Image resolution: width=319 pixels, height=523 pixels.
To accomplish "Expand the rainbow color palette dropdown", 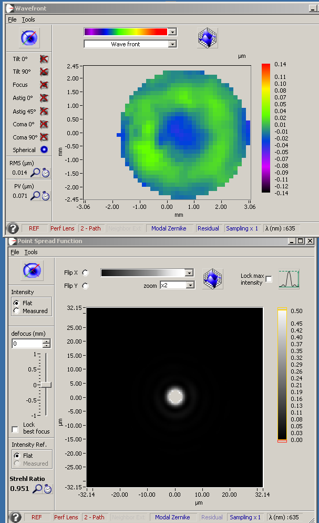I will 172,32.
